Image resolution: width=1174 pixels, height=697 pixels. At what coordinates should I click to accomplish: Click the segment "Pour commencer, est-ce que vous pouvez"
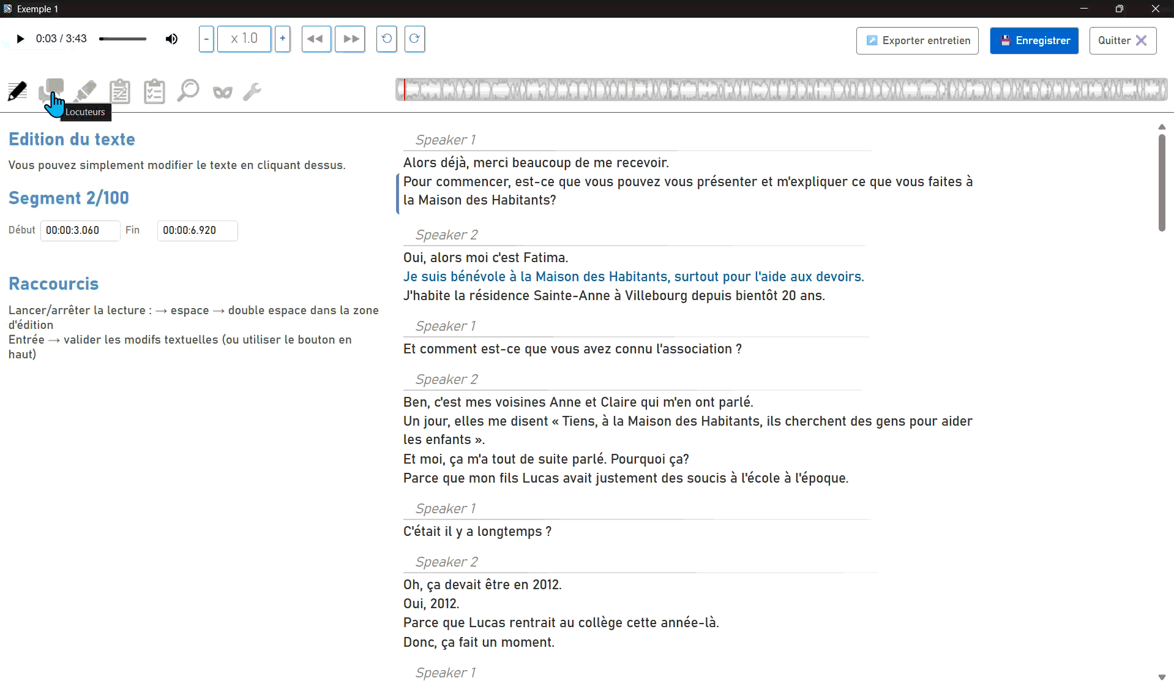tap(688, 191)
